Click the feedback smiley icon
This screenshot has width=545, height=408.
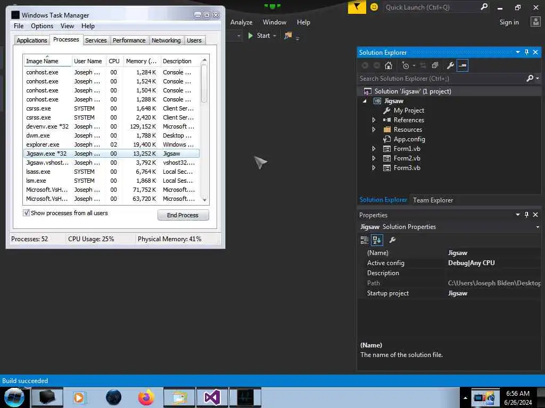pos(374,7)
